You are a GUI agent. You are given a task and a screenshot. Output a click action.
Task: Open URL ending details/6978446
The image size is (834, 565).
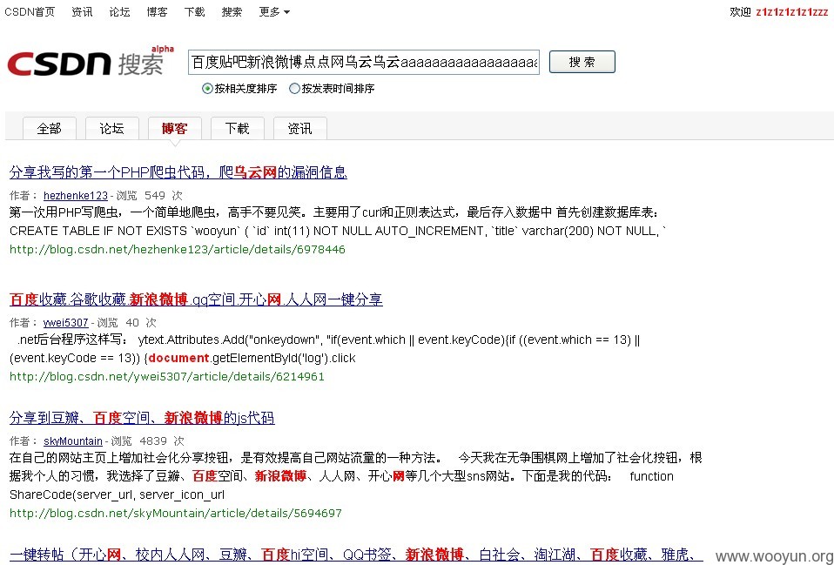pyautogui.click(x=177, y=250)
